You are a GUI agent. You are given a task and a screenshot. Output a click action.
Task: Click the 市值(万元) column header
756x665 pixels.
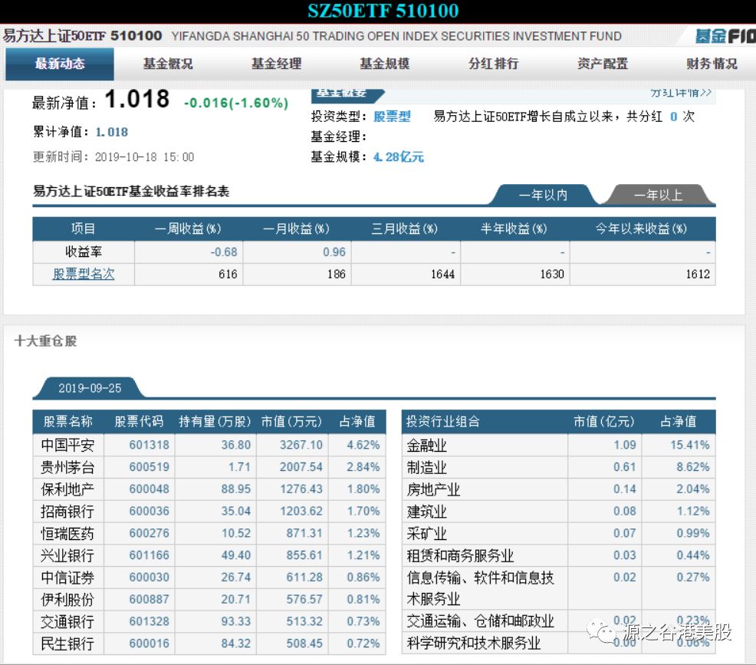click(x=291, y=421)
